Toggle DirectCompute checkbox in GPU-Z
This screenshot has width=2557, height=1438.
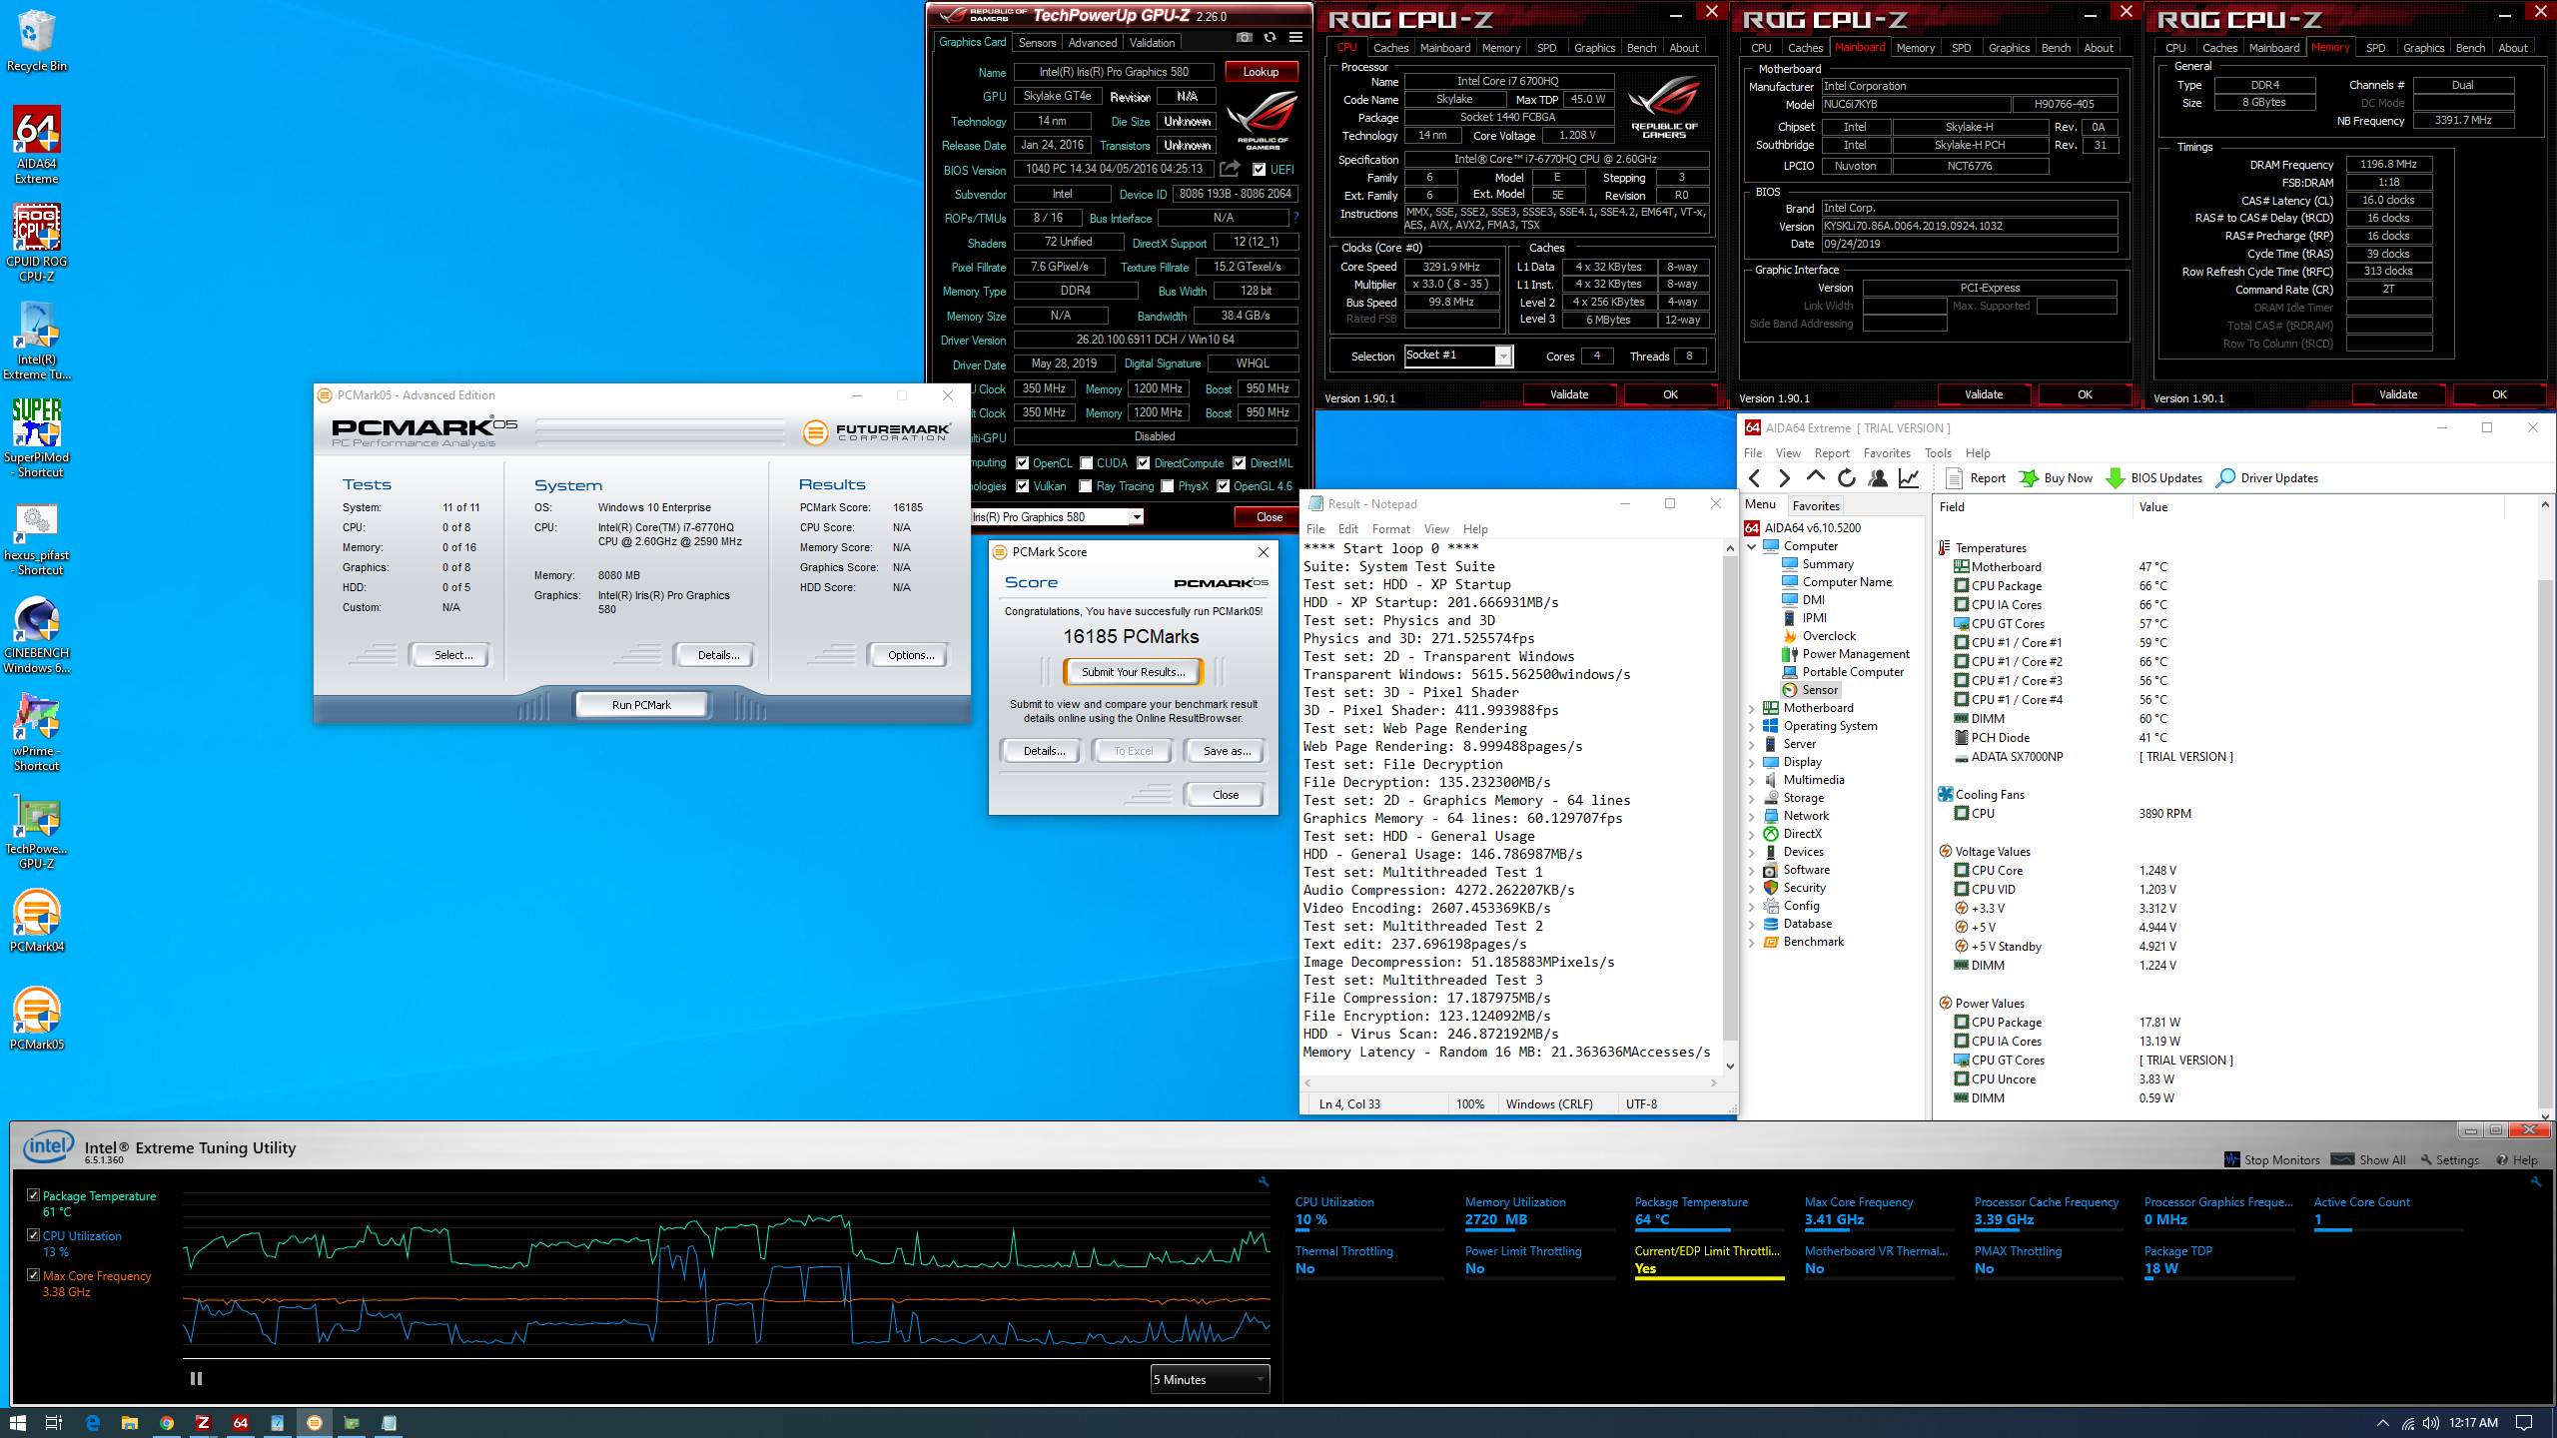(x=1144, y=463)
